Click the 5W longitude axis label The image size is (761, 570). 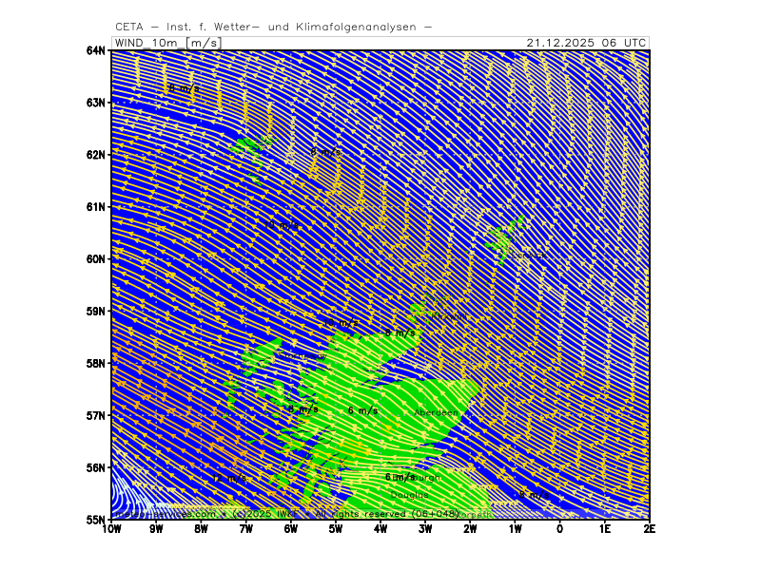[x=335, y=528]
